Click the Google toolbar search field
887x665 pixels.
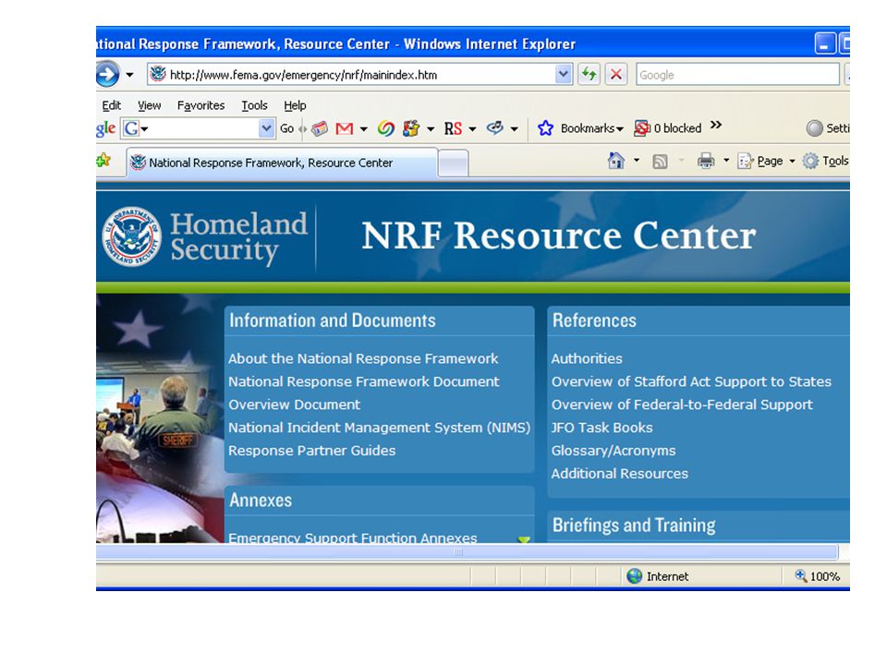click(x=204, y=129)
